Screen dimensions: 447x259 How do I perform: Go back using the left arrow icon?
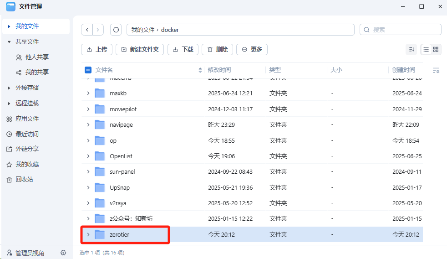(87, 30)
